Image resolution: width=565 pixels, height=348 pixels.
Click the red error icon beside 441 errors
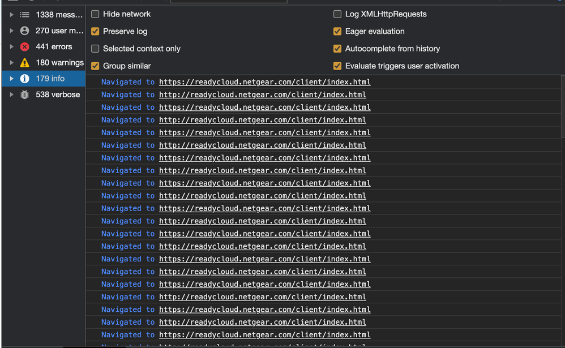pos(24,46)
